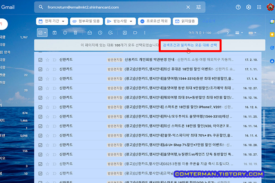
Task: Open Google Keep side panel icon
Action: [272, 34]
